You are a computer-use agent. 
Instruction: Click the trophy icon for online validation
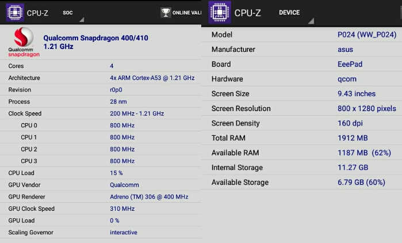166,12
